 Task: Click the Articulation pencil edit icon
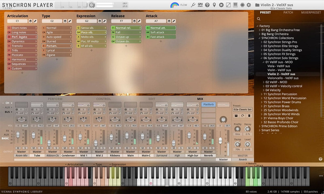coord(35,21)
